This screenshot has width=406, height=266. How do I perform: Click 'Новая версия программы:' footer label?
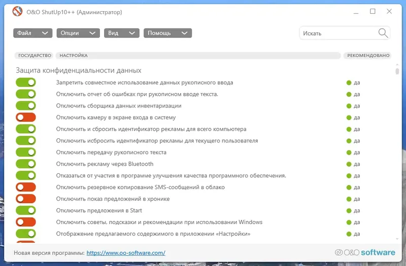pos(49,253)
